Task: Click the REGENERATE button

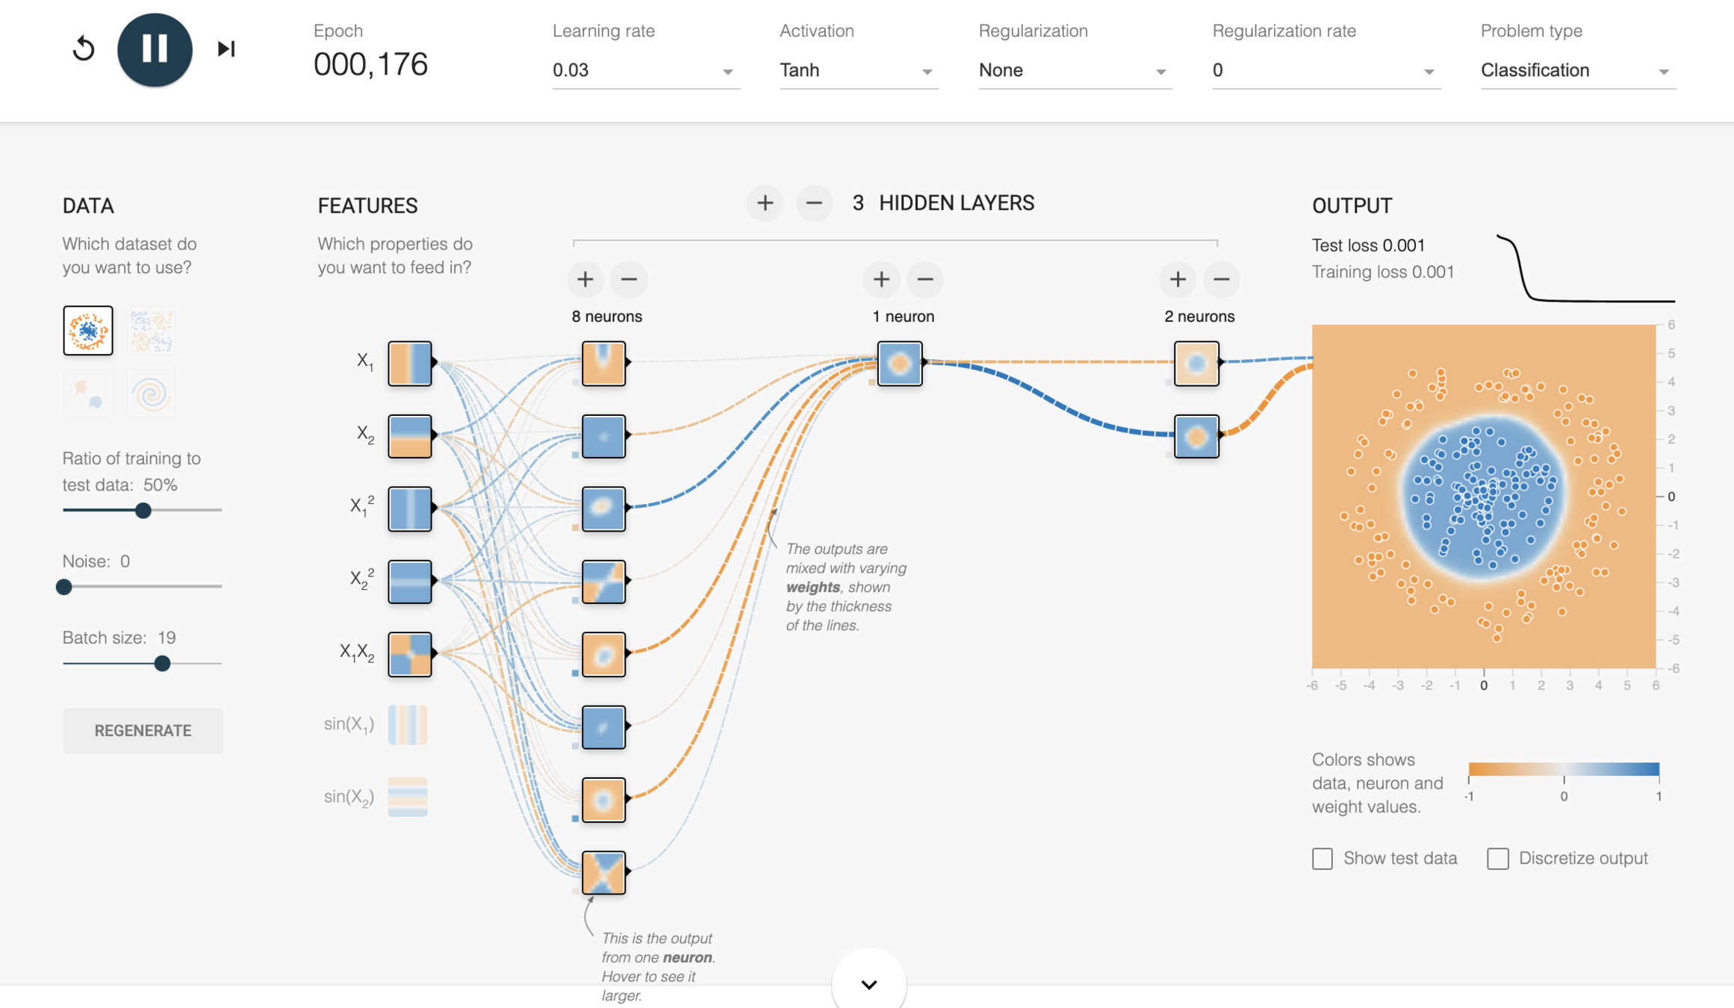Action: (x=143, y=730)
